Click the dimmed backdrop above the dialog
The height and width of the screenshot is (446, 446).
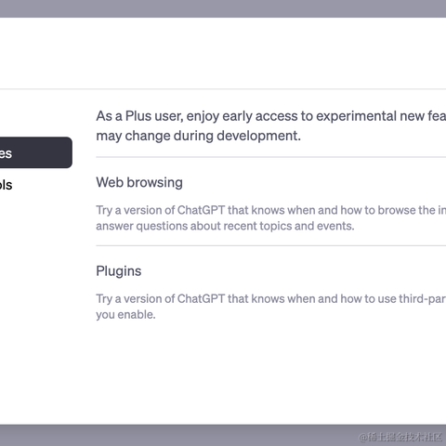coord(223,8)
